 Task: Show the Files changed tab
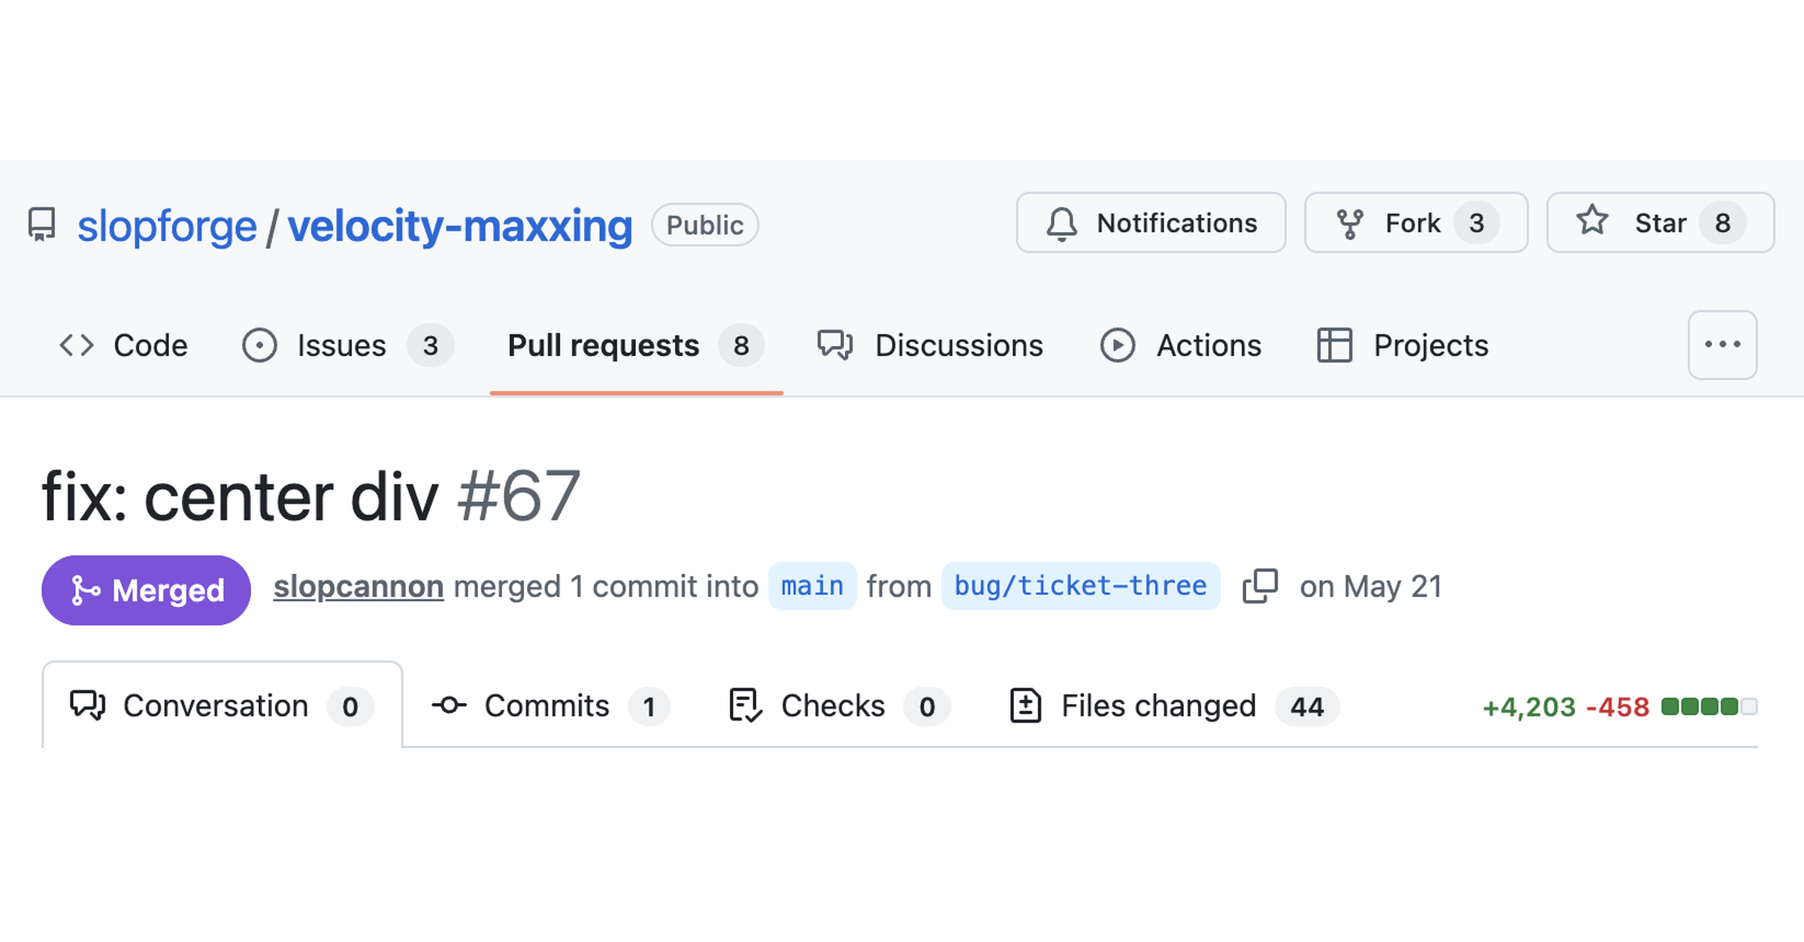1174,706
